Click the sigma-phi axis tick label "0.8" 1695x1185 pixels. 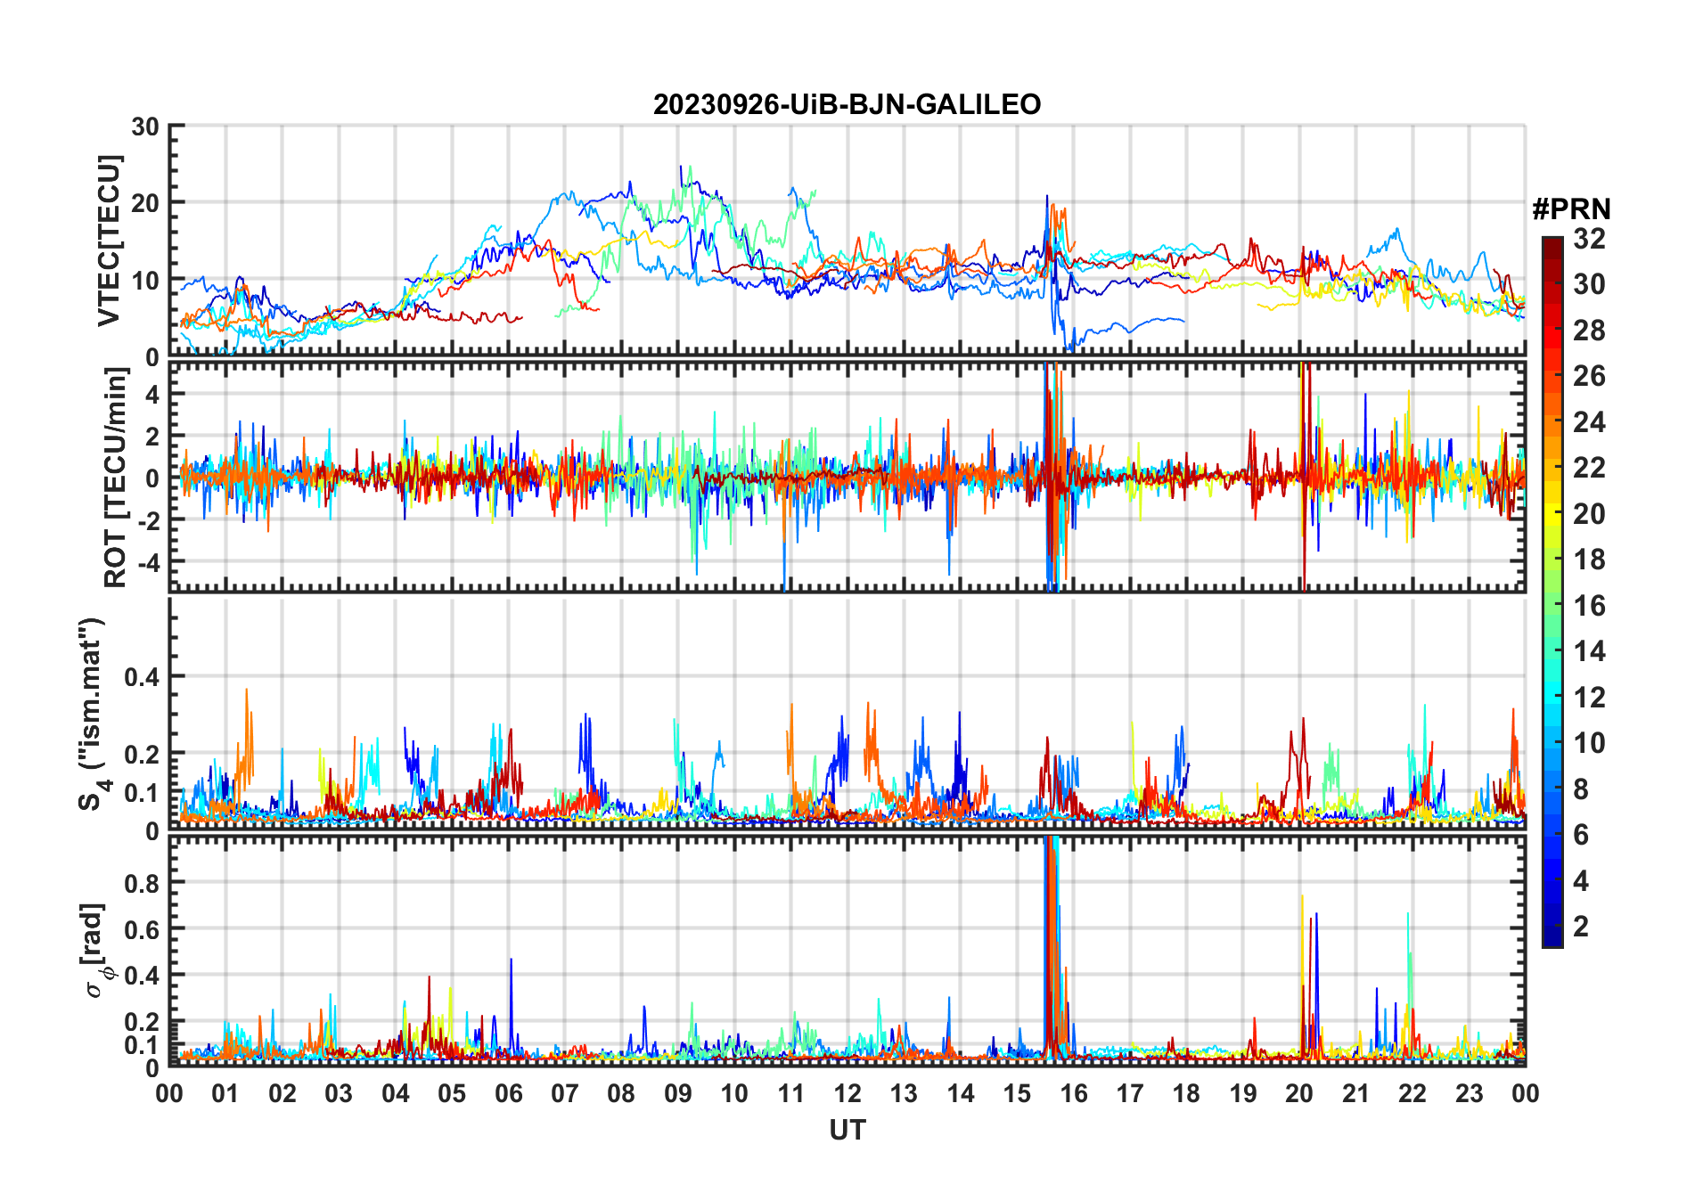(x=142, y=883)
